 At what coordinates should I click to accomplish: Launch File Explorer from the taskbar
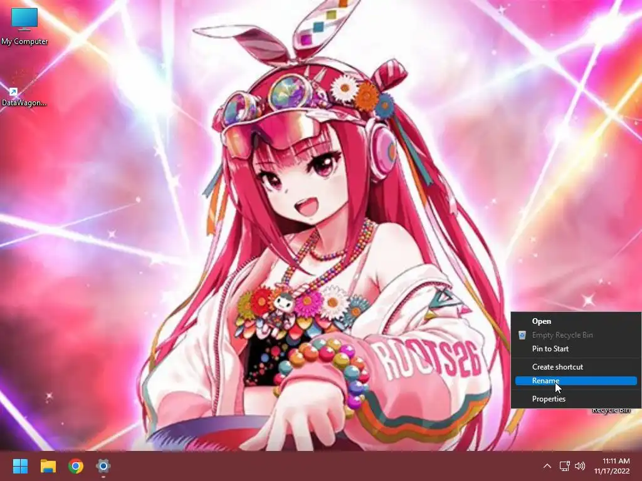[48, 466]
